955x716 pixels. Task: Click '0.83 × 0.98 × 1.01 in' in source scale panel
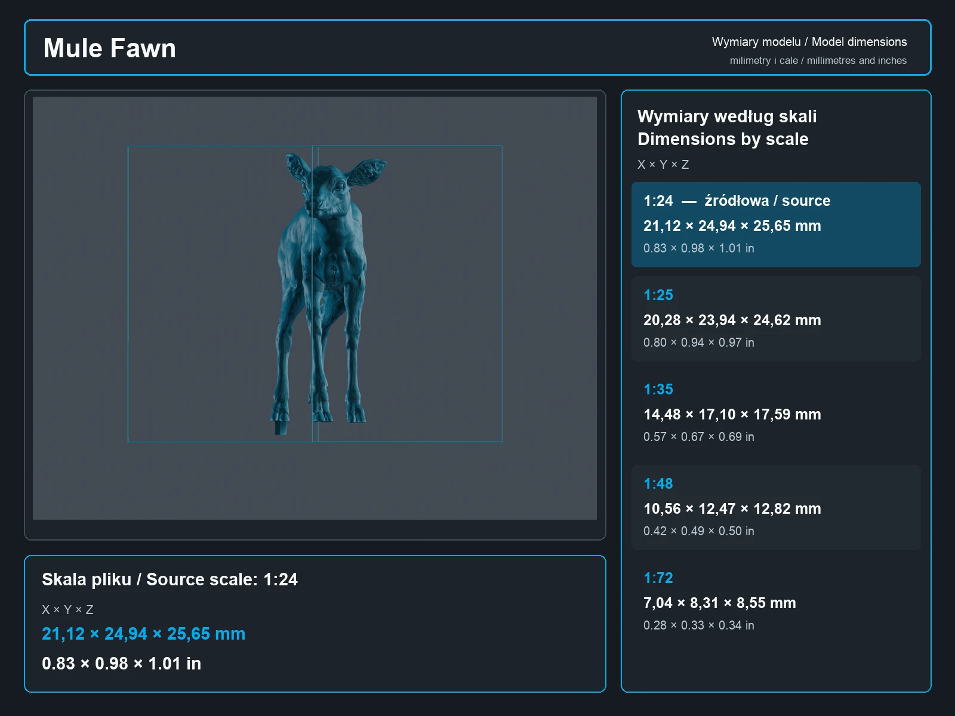tap(121, 663)
